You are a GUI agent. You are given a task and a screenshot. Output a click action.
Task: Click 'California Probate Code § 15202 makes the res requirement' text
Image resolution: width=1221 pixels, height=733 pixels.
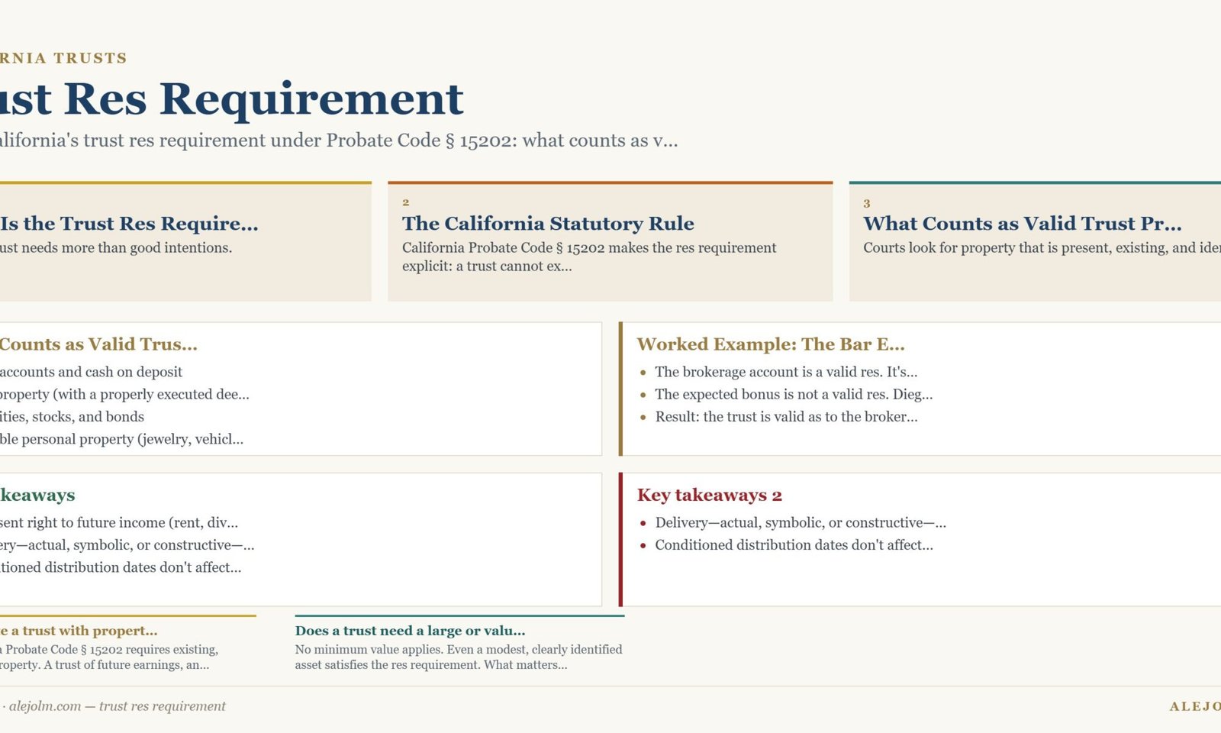coord(589,247)
